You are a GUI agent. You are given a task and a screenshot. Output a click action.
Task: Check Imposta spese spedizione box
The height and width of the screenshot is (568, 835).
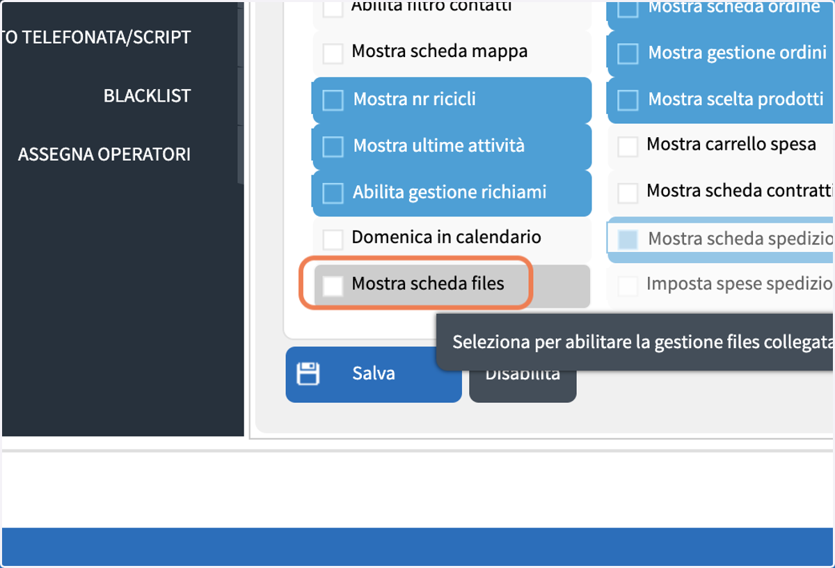click(x=628, y=285)
